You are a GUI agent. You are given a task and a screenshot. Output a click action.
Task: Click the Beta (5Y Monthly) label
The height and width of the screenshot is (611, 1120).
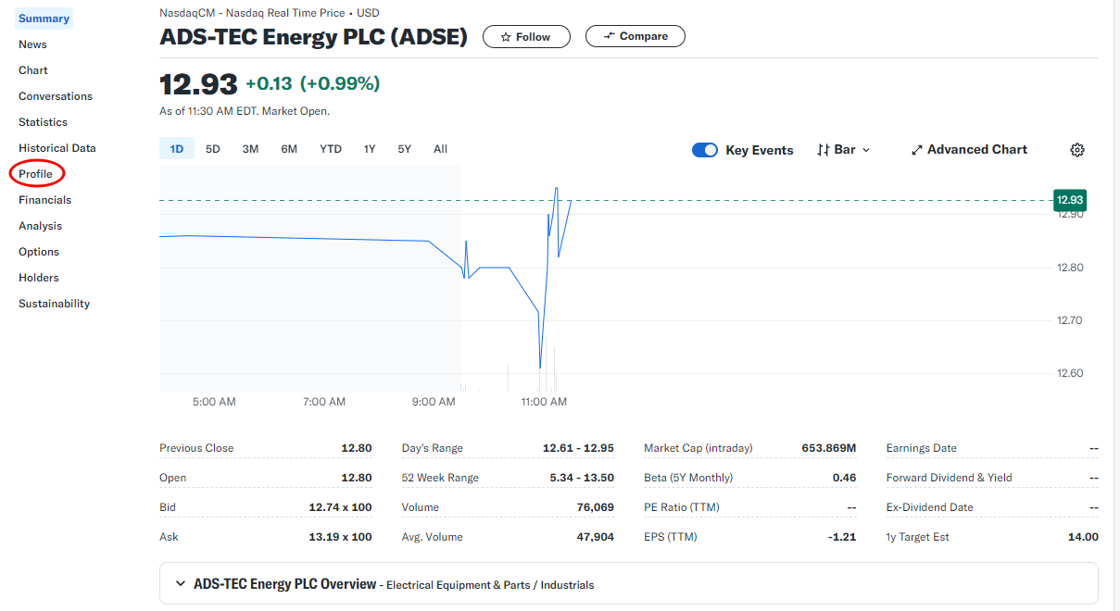[x=688, y=478]
